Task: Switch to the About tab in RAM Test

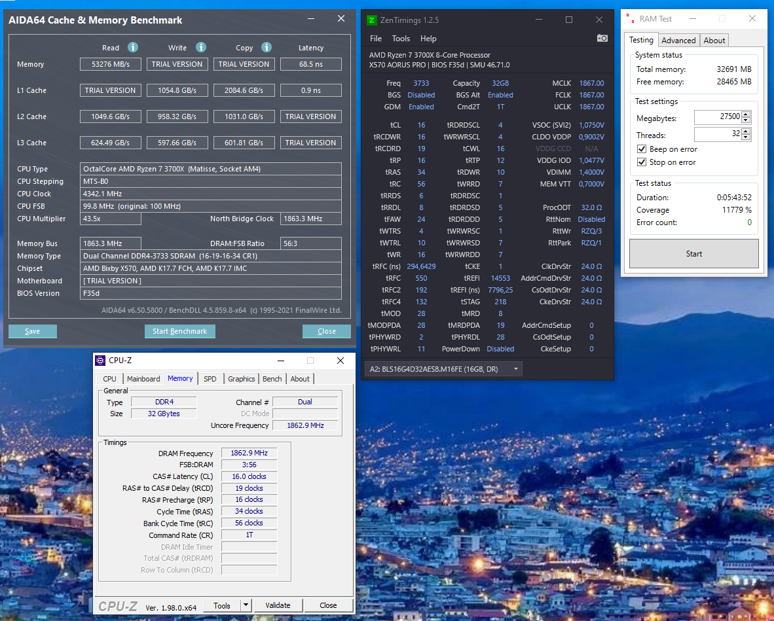Action: pos(714,41)
